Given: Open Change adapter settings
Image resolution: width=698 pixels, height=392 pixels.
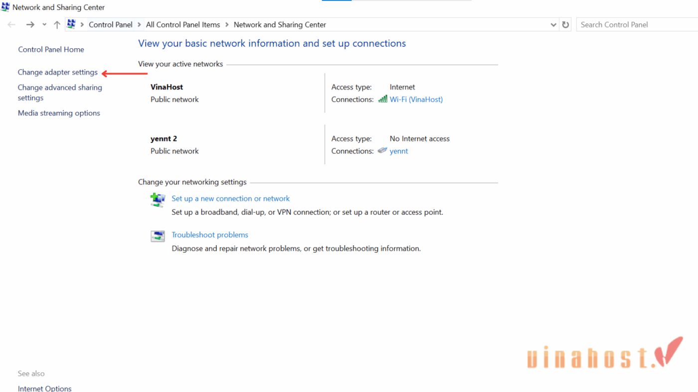Looking at the screenshot, I should (58, 72).
